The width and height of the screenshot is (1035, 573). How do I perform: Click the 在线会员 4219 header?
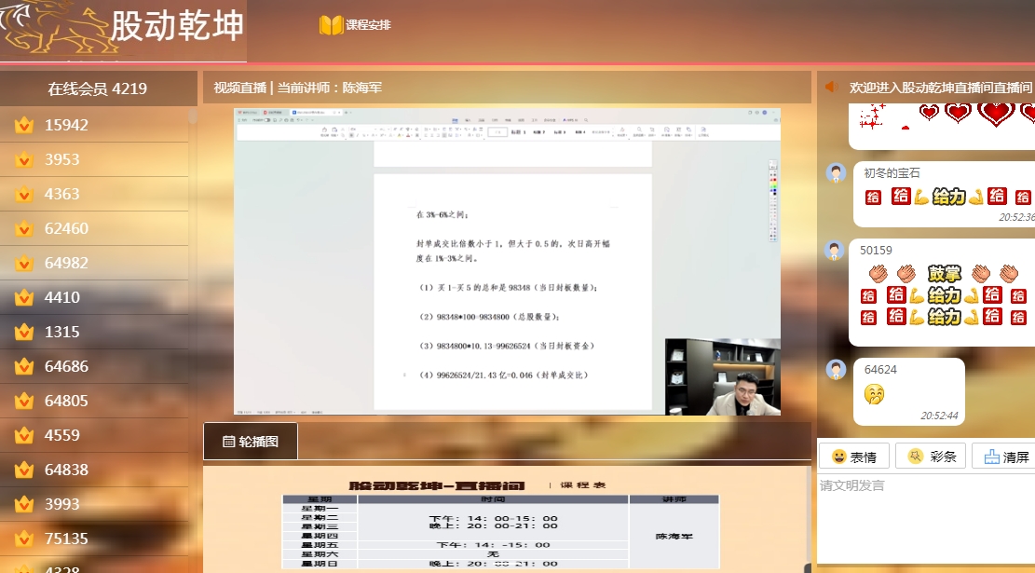click(98, 89)
